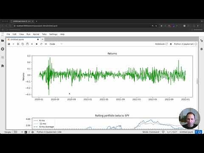Select the Untitled.ipynb notebook tab
The image size is (204, 153).
coord(23,40)
